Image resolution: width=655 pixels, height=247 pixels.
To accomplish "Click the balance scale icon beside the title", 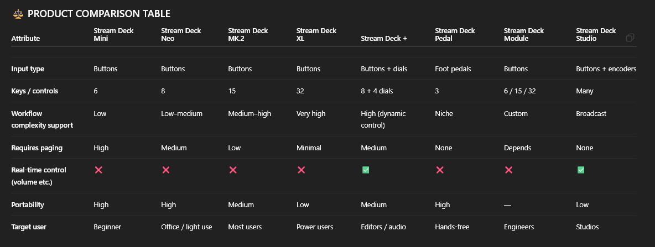I will pyautogui.click(x=18, y=14).
